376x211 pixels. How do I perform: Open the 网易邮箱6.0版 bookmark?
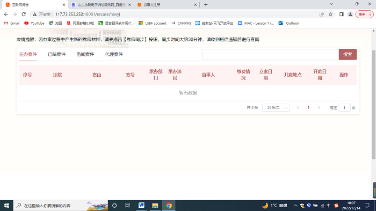[x=81, y=23]
